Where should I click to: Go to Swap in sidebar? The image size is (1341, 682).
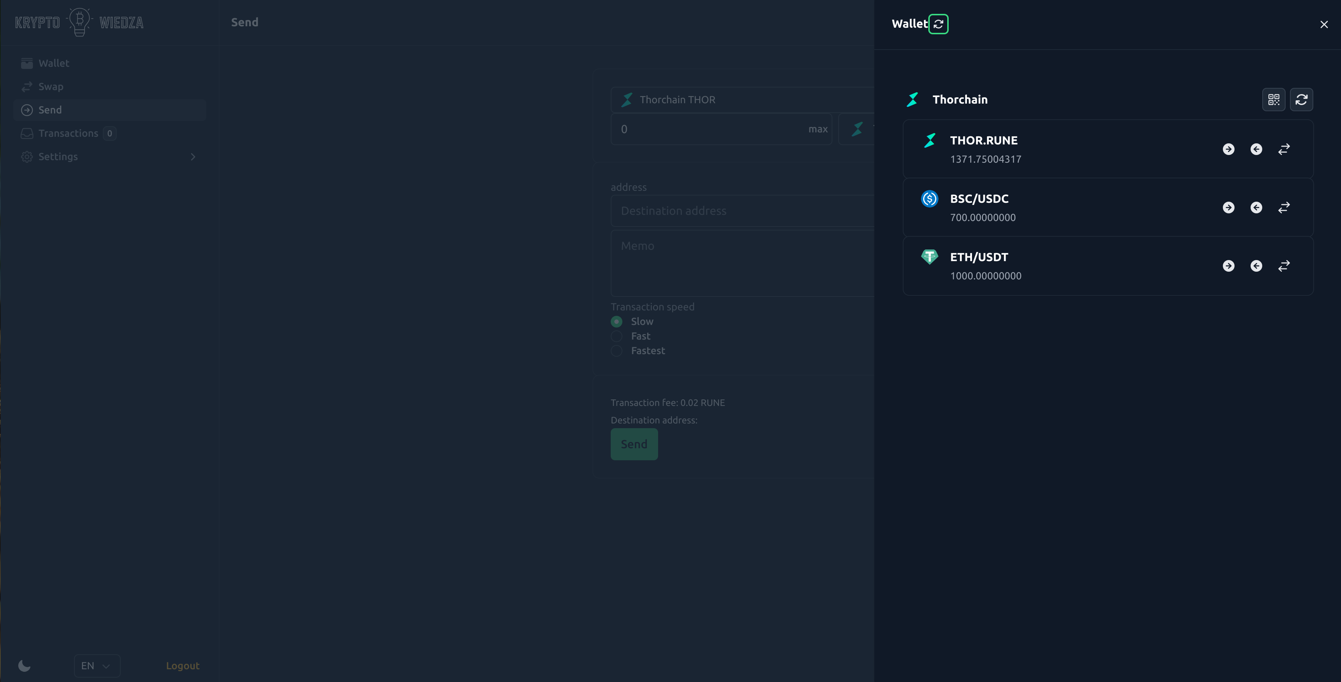point(50,87)
